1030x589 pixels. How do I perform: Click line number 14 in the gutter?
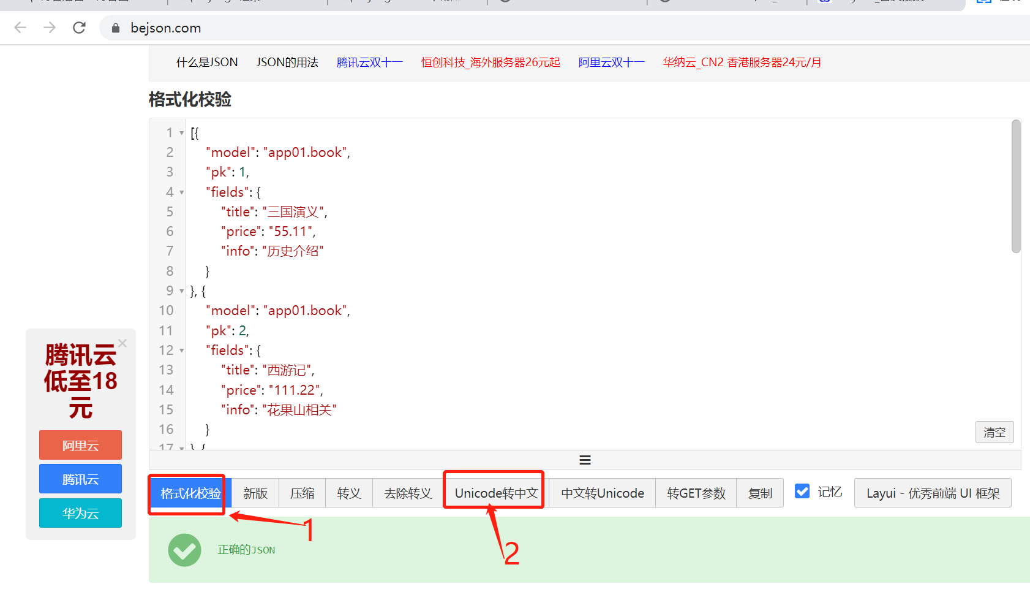point(166,390)
